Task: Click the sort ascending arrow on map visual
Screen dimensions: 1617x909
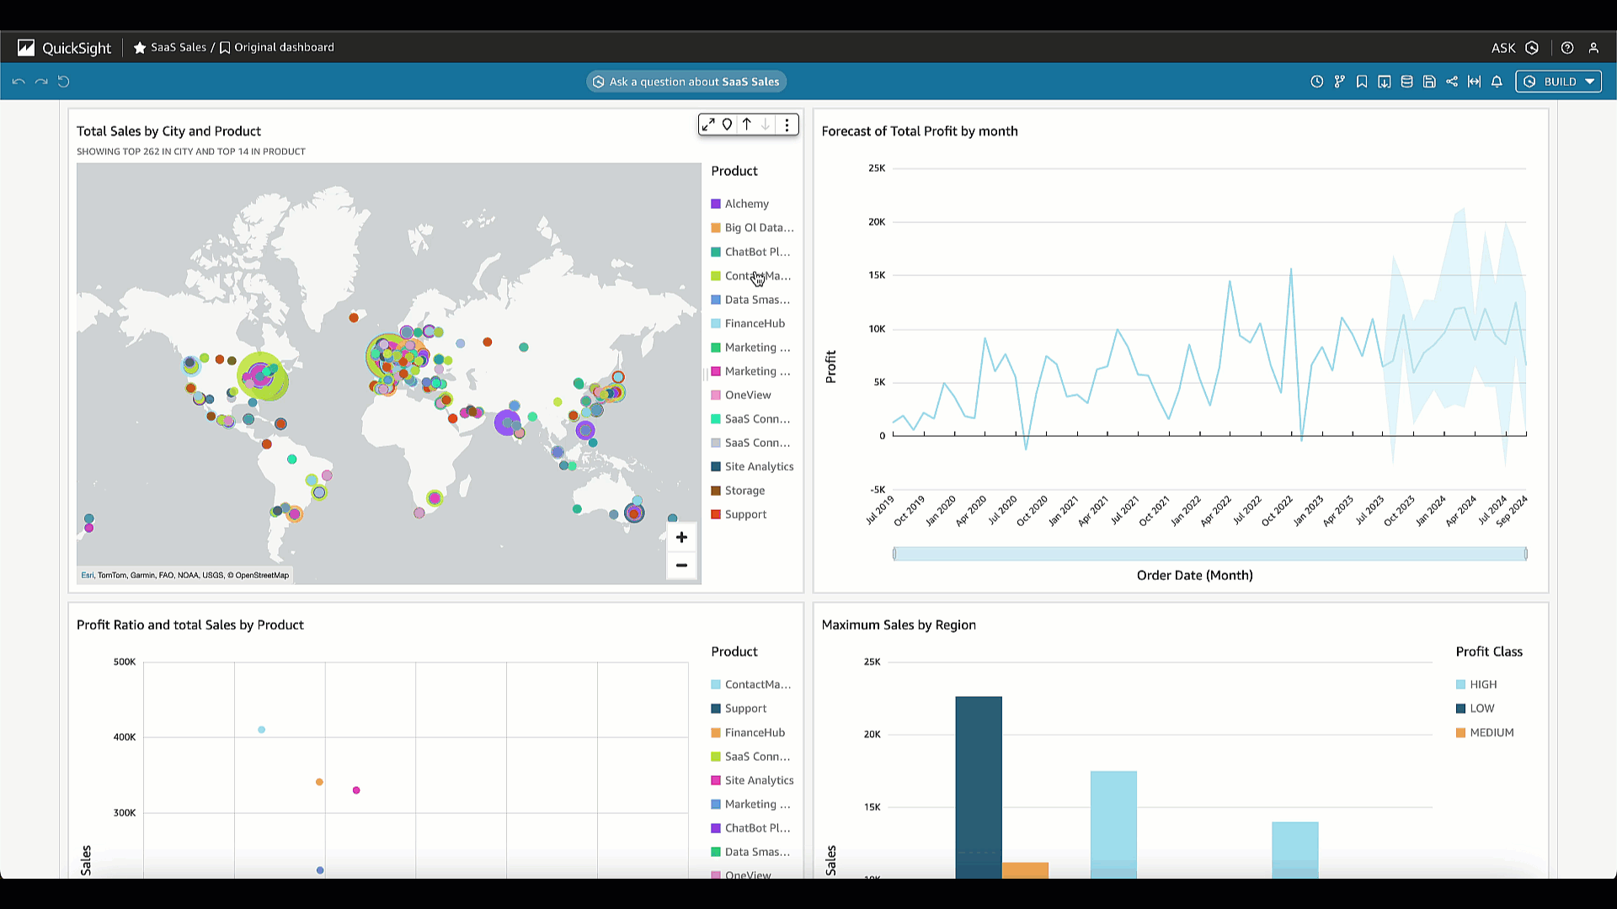Action: (747, 125)
